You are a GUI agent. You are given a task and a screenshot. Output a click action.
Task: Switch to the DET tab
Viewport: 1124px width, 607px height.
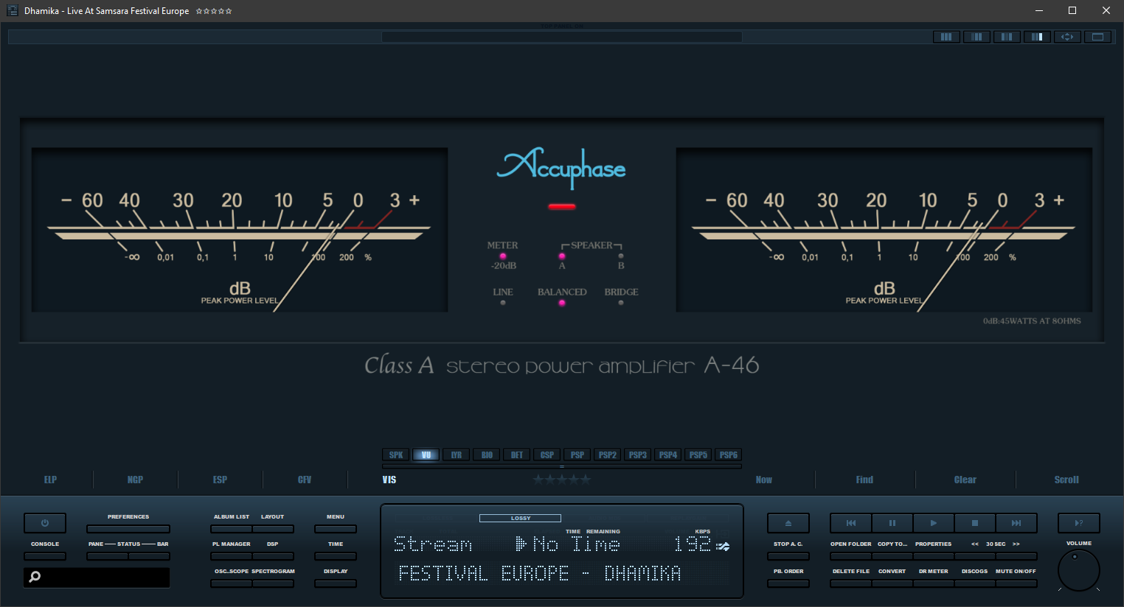click(x=517, y=455)
